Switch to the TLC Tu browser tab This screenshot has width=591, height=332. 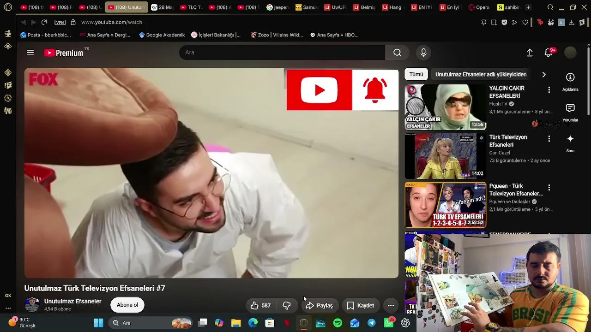point(191,7)
